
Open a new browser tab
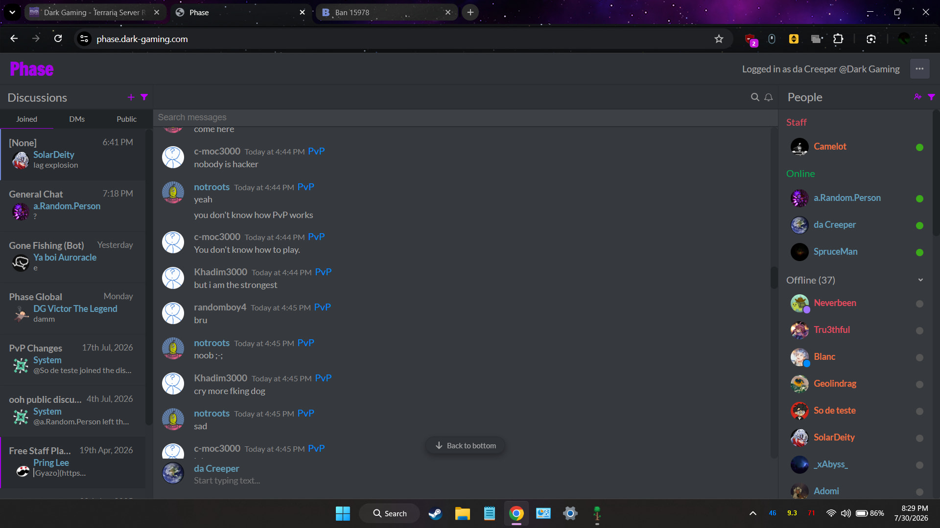[x=470, y=12]
